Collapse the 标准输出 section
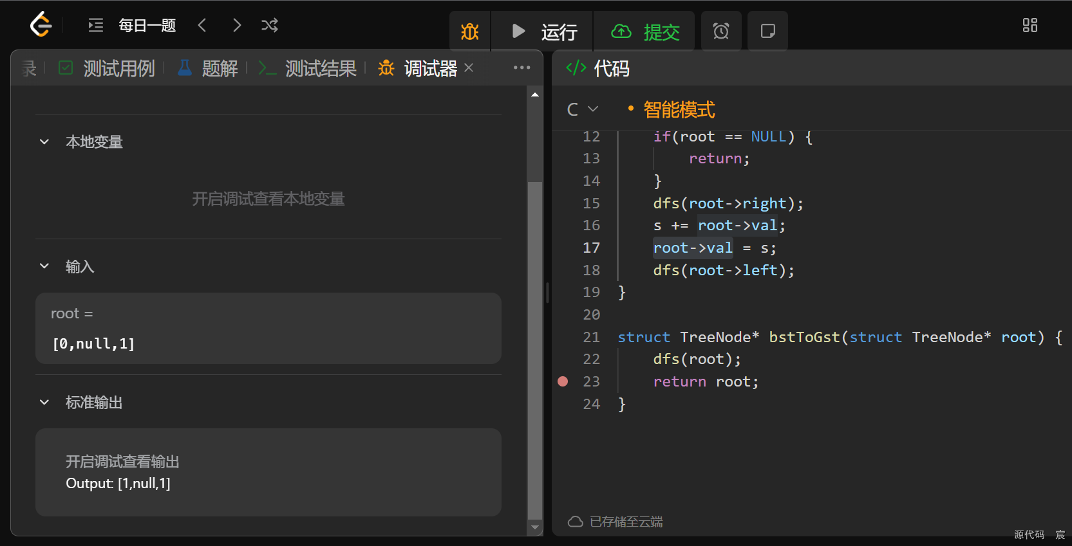Image resolution: width=1072 pixels, height=546 pixels. tap(44, 403)
